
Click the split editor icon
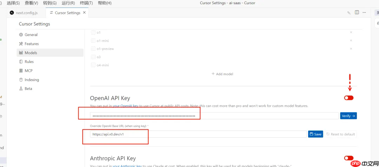click(357, 13)
